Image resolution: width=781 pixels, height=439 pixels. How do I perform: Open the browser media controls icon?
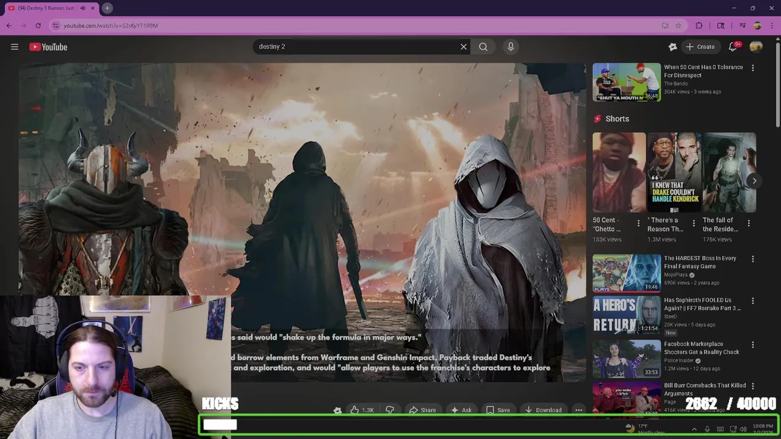point(743,26)
